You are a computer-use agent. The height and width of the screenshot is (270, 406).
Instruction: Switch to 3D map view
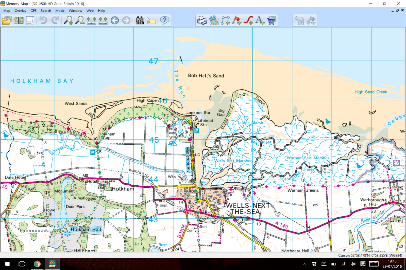(x=213, y=20)
